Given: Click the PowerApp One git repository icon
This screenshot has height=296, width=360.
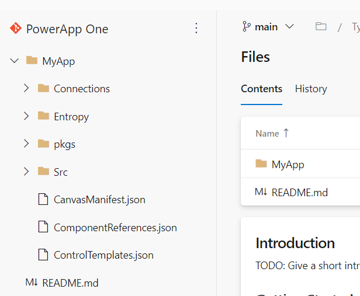Looking at the screenshot, I should tap(16, 29).
